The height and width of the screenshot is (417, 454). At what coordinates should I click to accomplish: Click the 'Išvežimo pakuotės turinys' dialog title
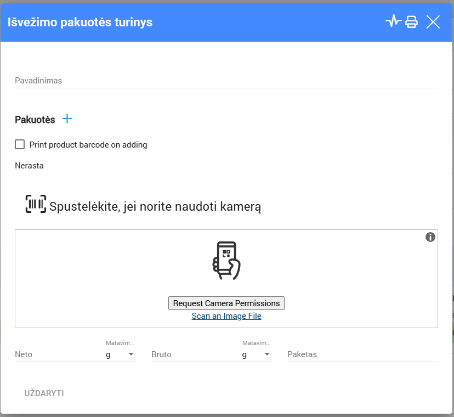80,22
